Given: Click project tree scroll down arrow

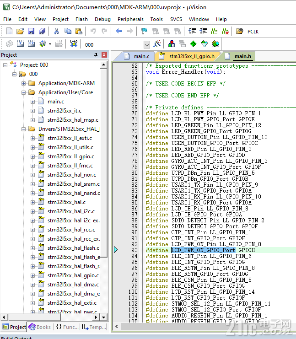Looking at the screenshot, I should pos(103,317).
